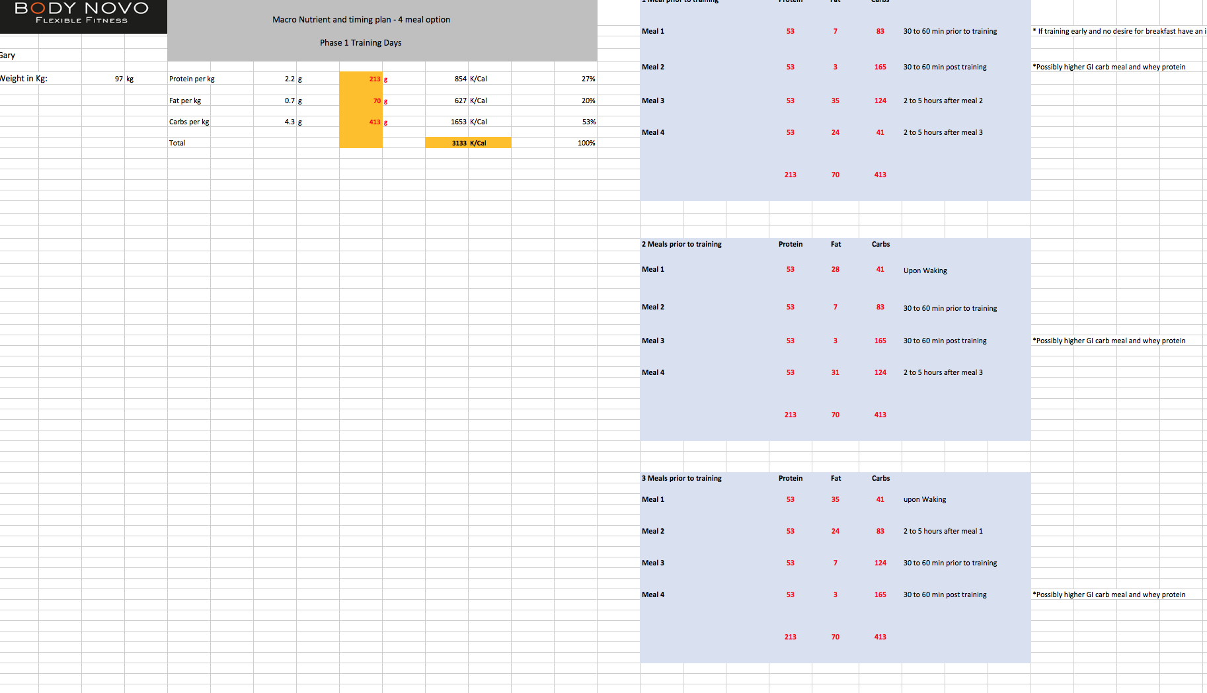This screenshot has width=1207, height=693.
Task: Click the carbs multiplier cell '4.3'
Action: pyautogui.click(x=290, y=122)
